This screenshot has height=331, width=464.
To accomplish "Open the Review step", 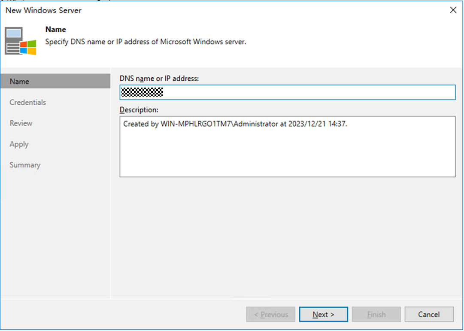I will tap(21, 123).
